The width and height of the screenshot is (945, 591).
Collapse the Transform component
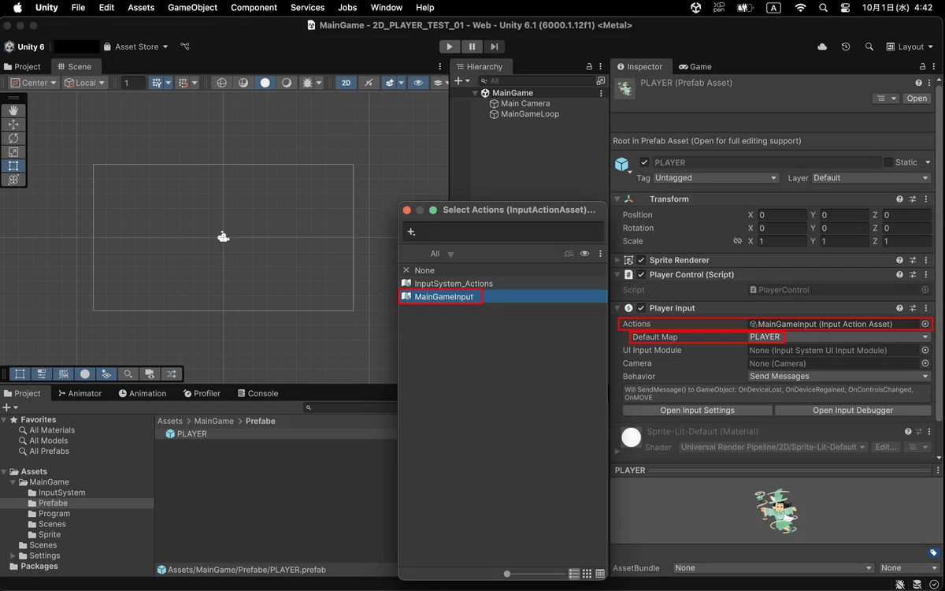coord(617,199)
